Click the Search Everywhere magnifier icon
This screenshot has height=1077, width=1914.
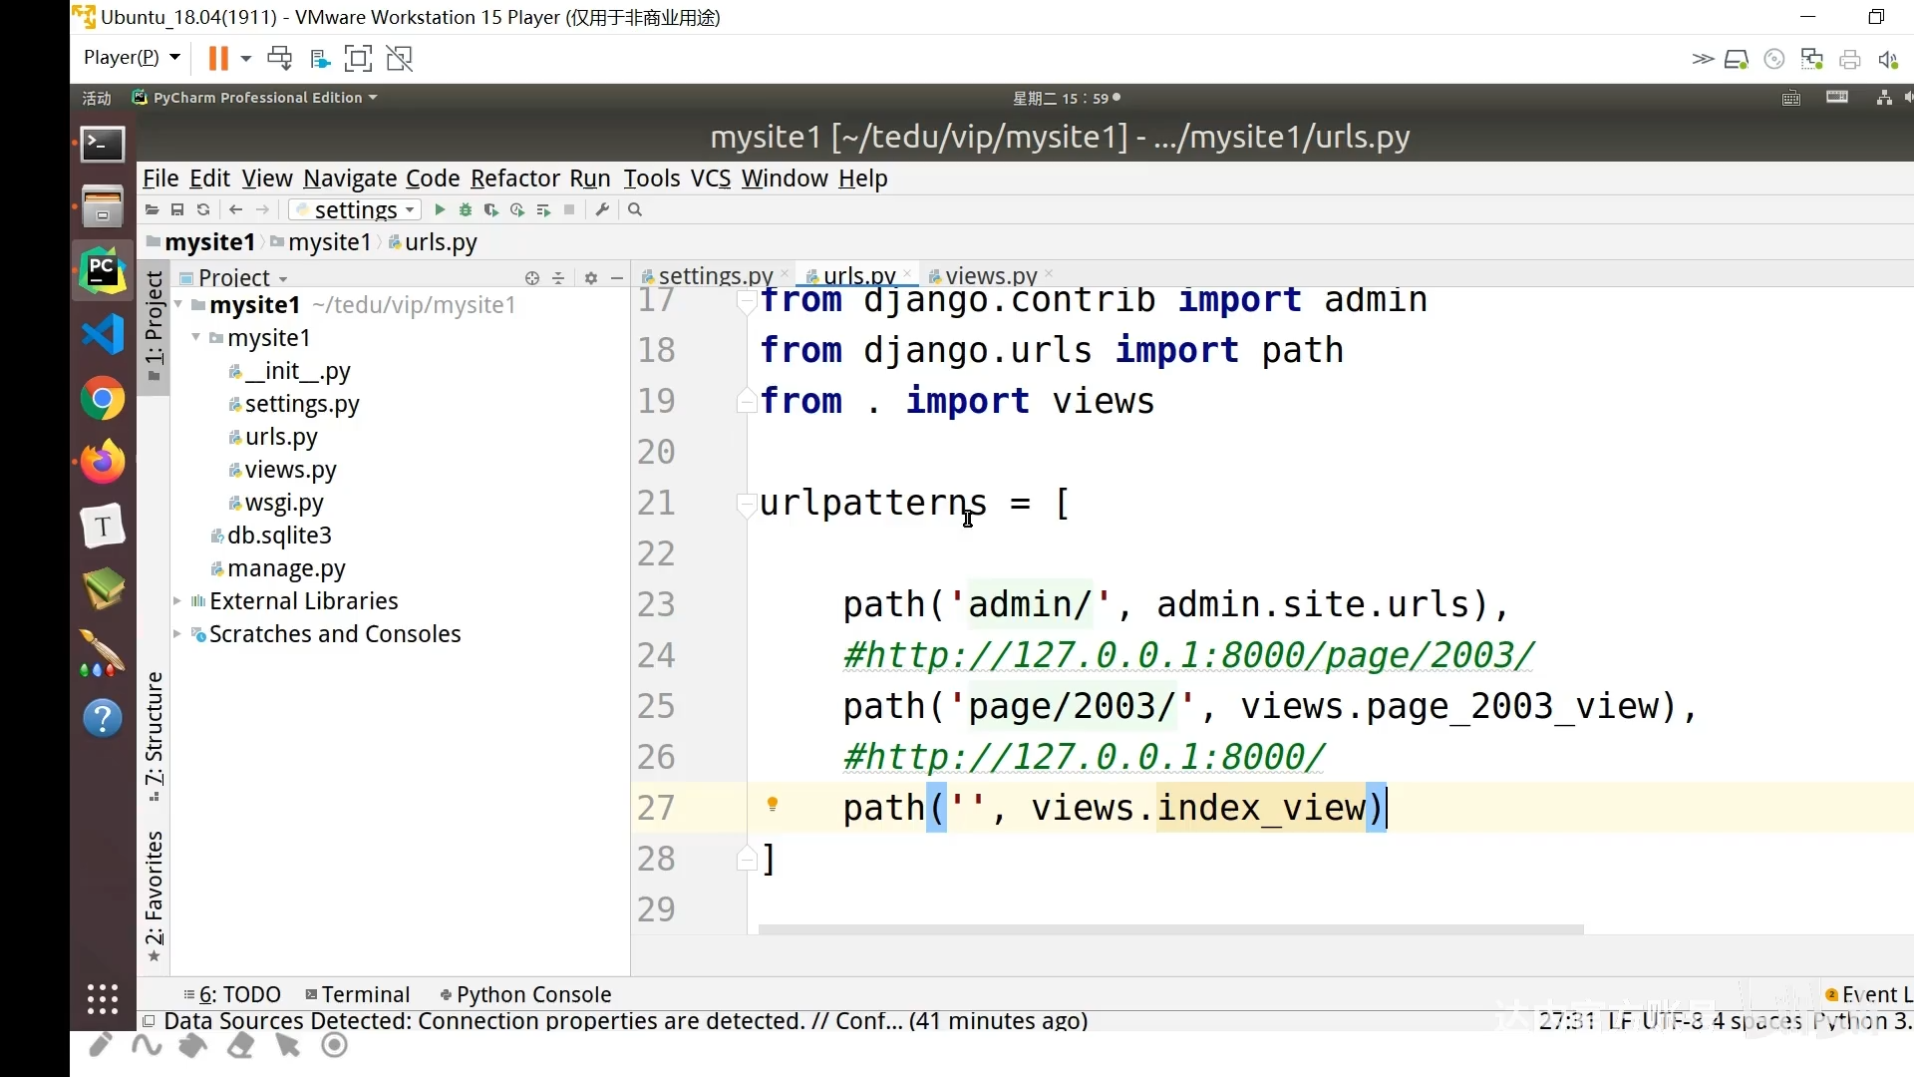(635, 209)
